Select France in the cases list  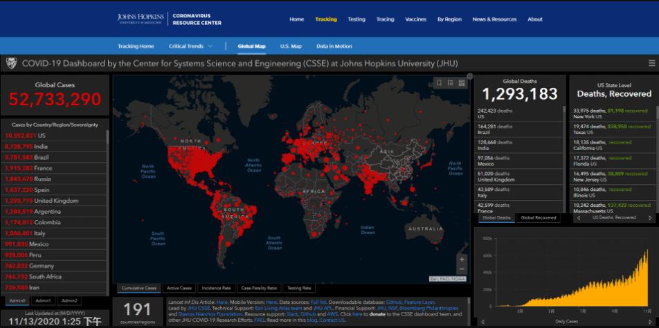pyautogui.click(x=54, y=168)
